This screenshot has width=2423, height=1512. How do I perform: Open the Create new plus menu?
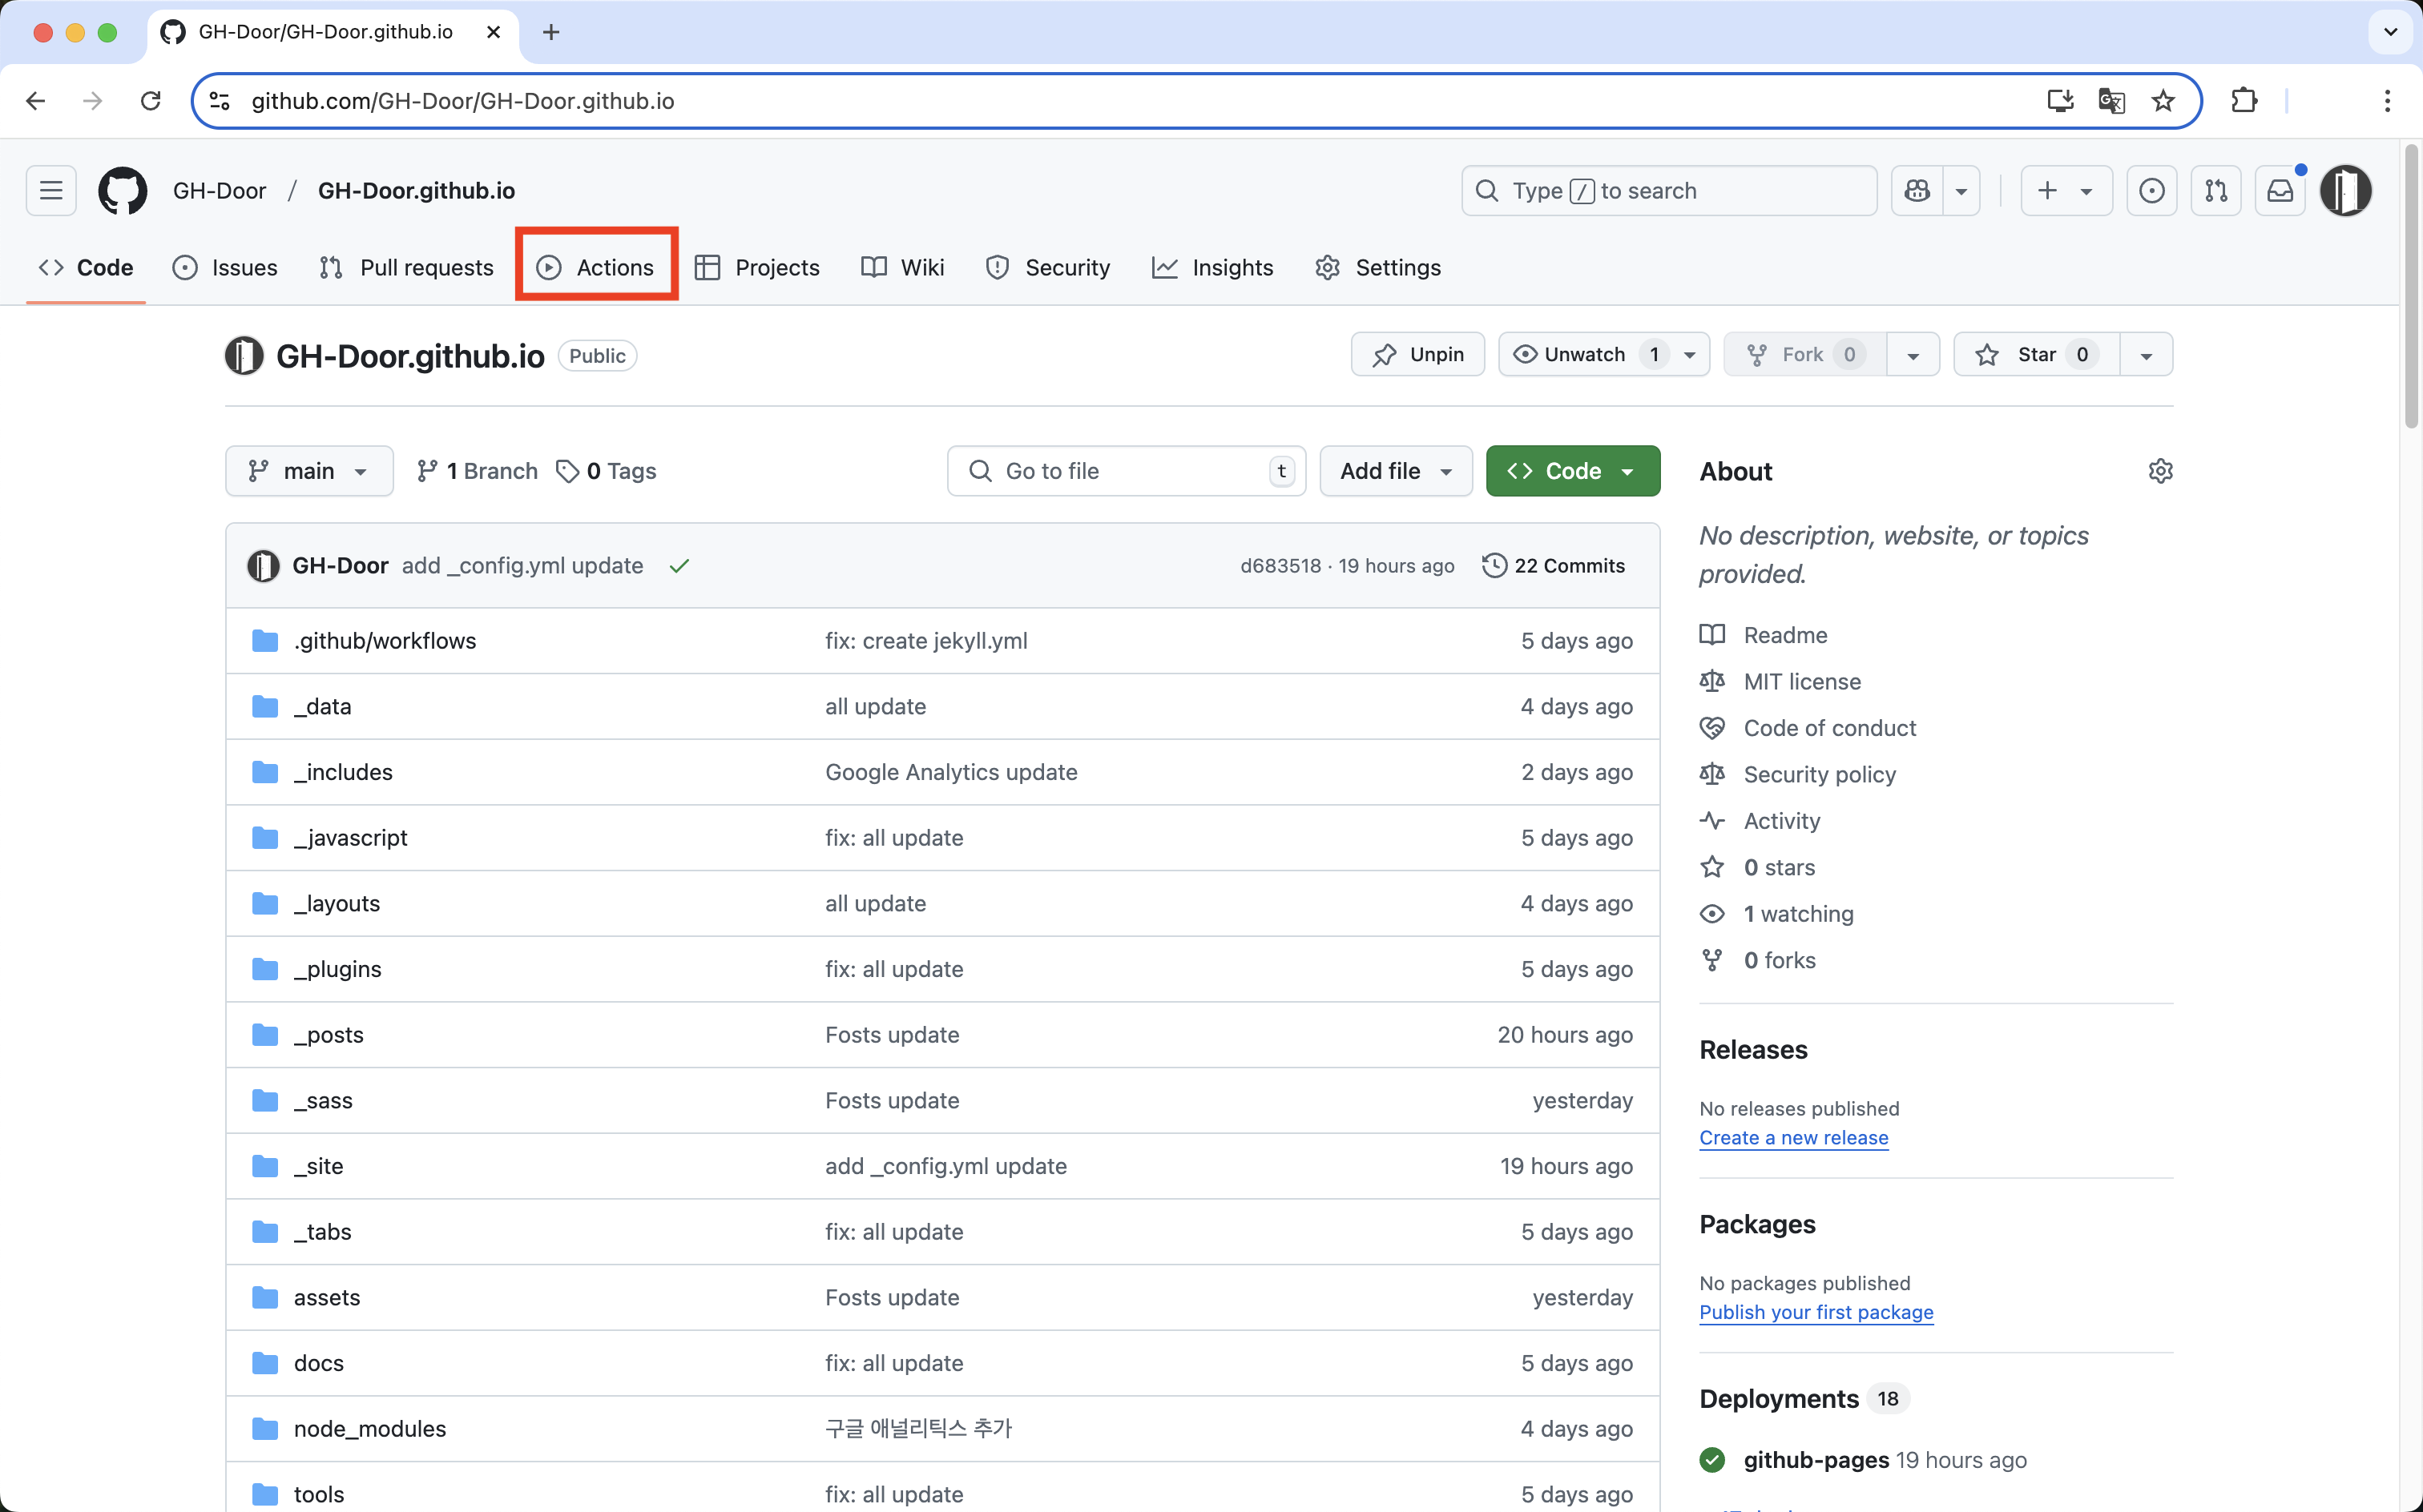click(2066, 190)
